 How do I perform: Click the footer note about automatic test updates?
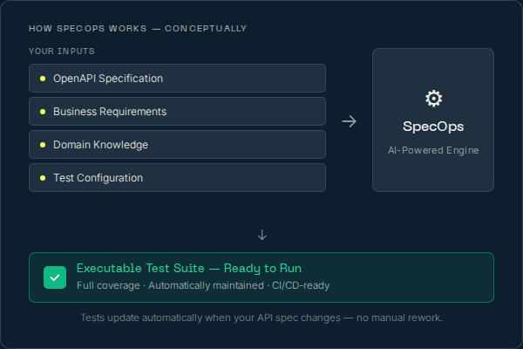pyautogui.click(x=261, y=318)
